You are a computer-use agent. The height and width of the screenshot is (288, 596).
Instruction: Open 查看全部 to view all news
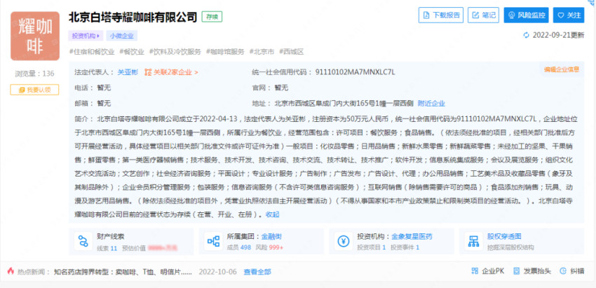coord(257,272)
